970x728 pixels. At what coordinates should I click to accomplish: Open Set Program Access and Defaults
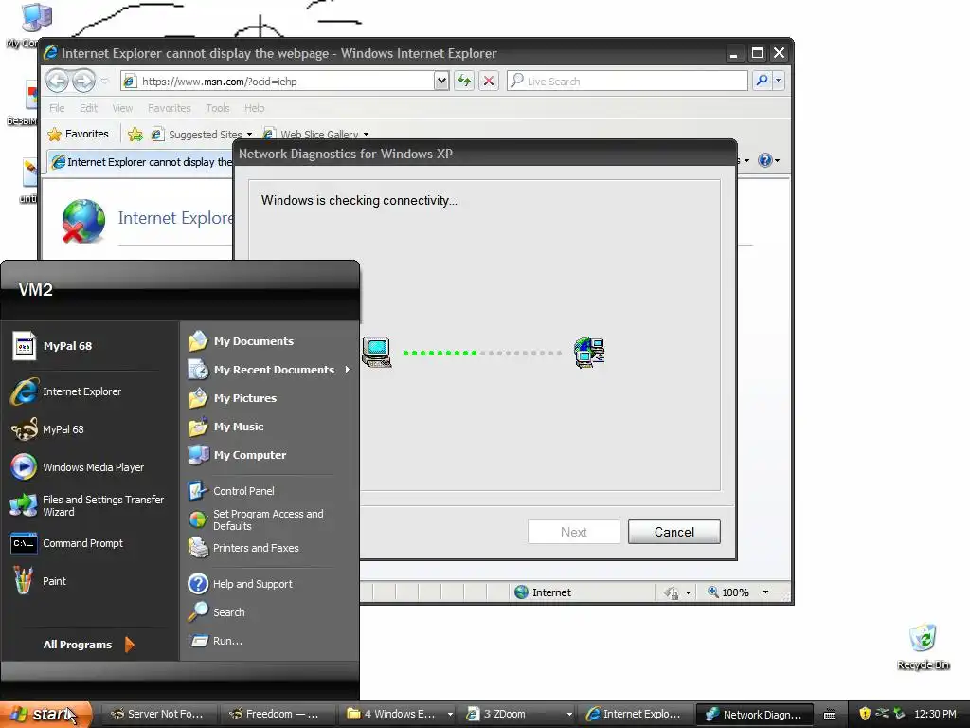pos(269,519)
